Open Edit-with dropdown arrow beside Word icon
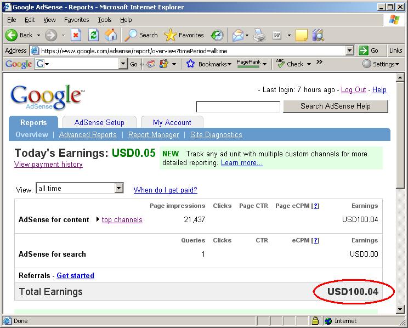The height and width of the screenshot is (328, 408). coord(289,35)
